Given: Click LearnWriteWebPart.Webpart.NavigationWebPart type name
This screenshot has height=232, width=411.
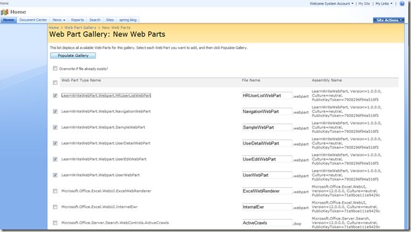Looking at the screenshot, I should [x=106, y=111].
